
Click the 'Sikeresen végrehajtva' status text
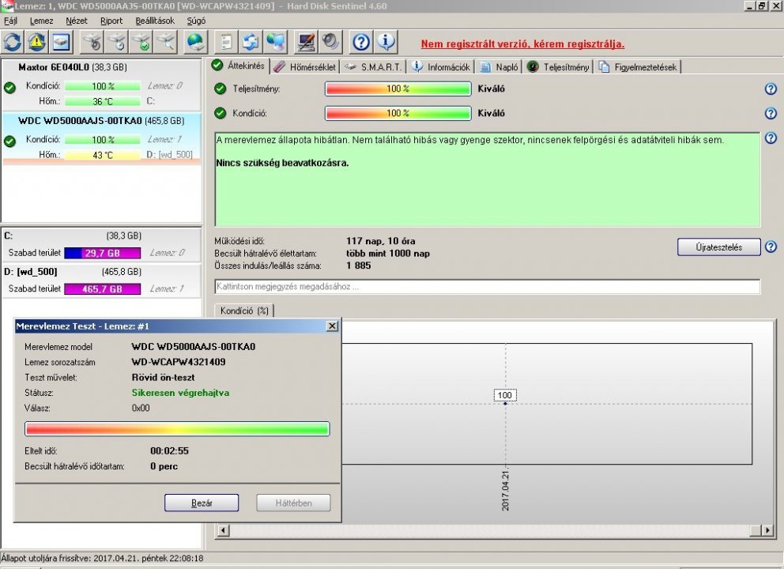[x=180, y=393]
